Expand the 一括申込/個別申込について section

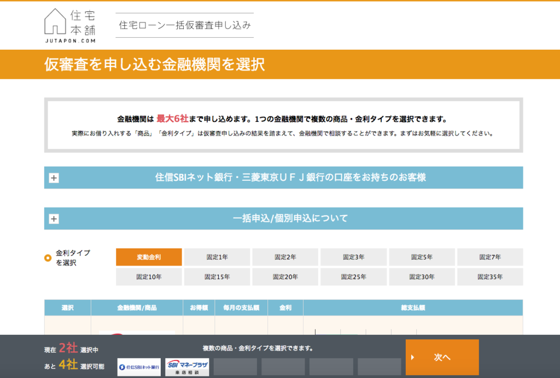point(283,218)
